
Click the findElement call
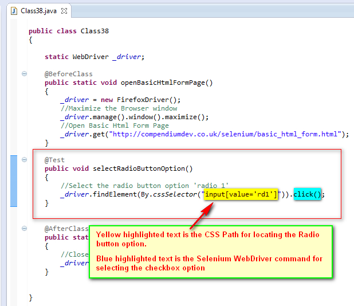point(115,194)
